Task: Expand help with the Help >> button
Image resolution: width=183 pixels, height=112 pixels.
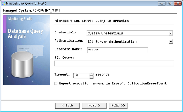Action: tap(118, 106)
